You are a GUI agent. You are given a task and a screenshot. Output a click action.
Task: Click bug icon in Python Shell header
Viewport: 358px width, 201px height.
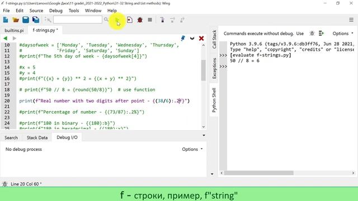[312, 33]
